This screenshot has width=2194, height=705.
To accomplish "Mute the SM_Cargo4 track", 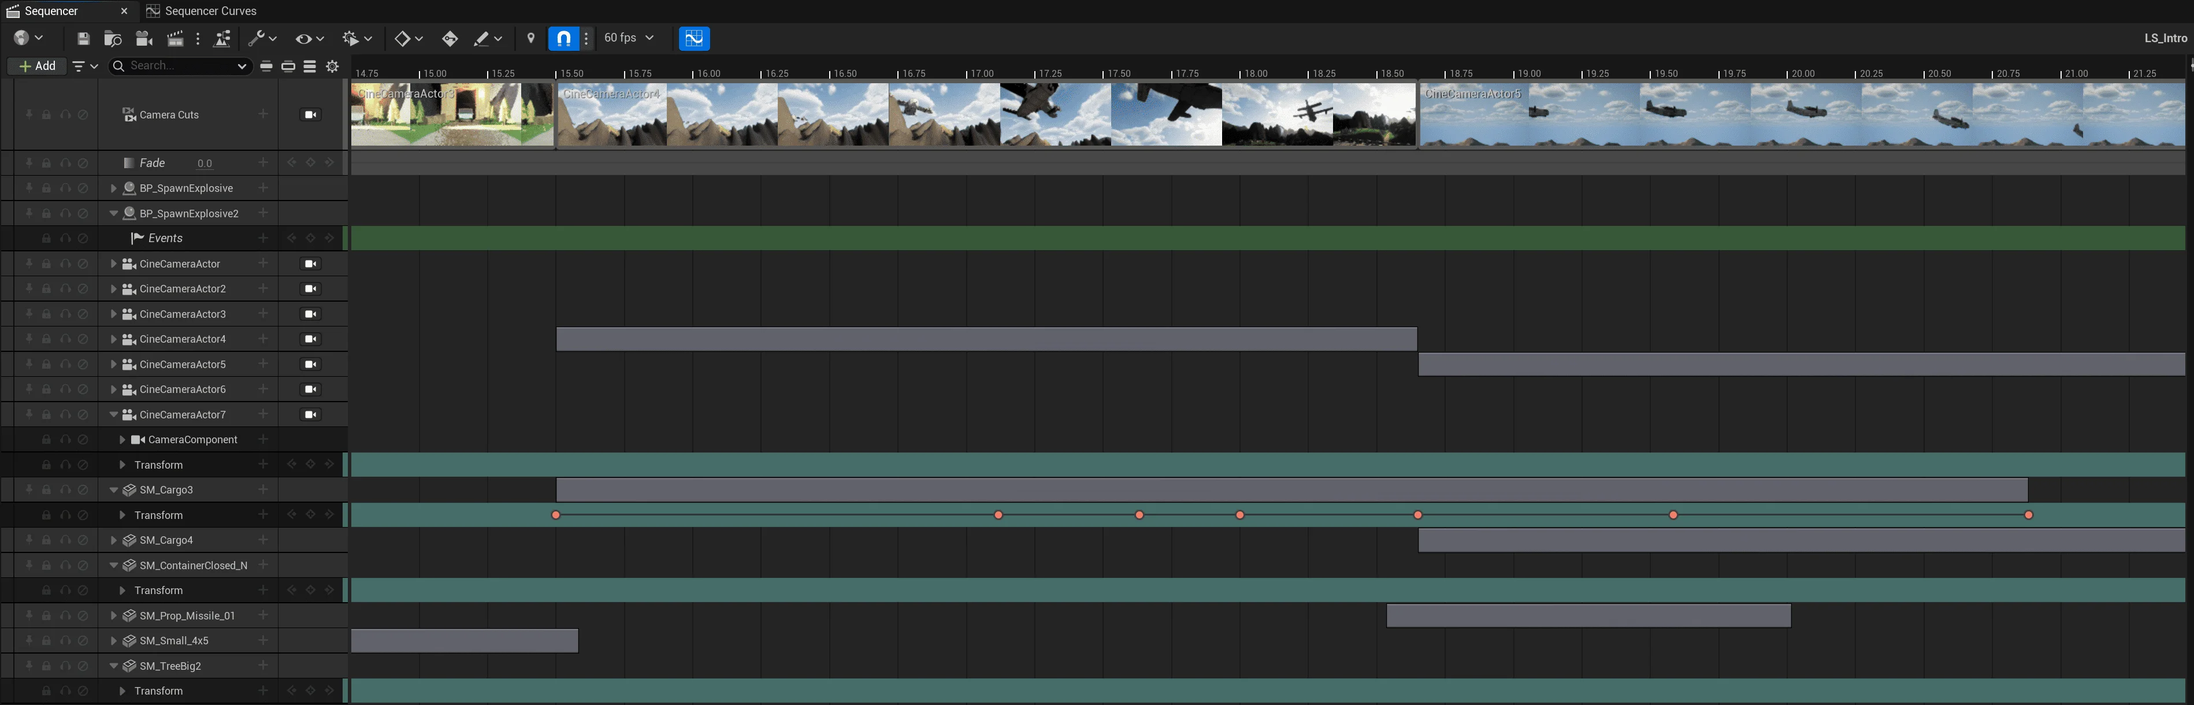I will click(x=83, y=540).
